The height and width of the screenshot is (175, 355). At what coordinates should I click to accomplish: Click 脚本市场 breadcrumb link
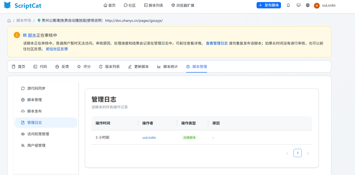tap(24, 20)
